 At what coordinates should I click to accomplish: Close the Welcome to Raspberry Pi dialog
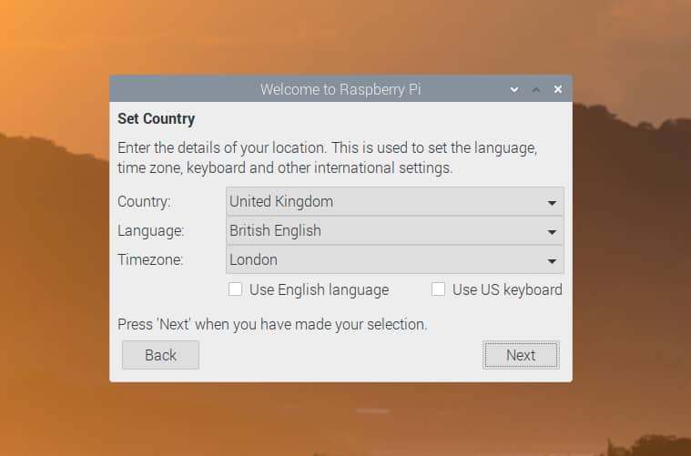[558, 89]
